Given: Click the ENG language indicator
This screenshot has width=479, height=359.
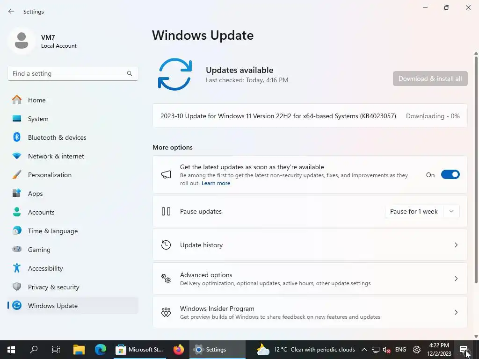Looking at the screenshot, I should coord(400,350).
